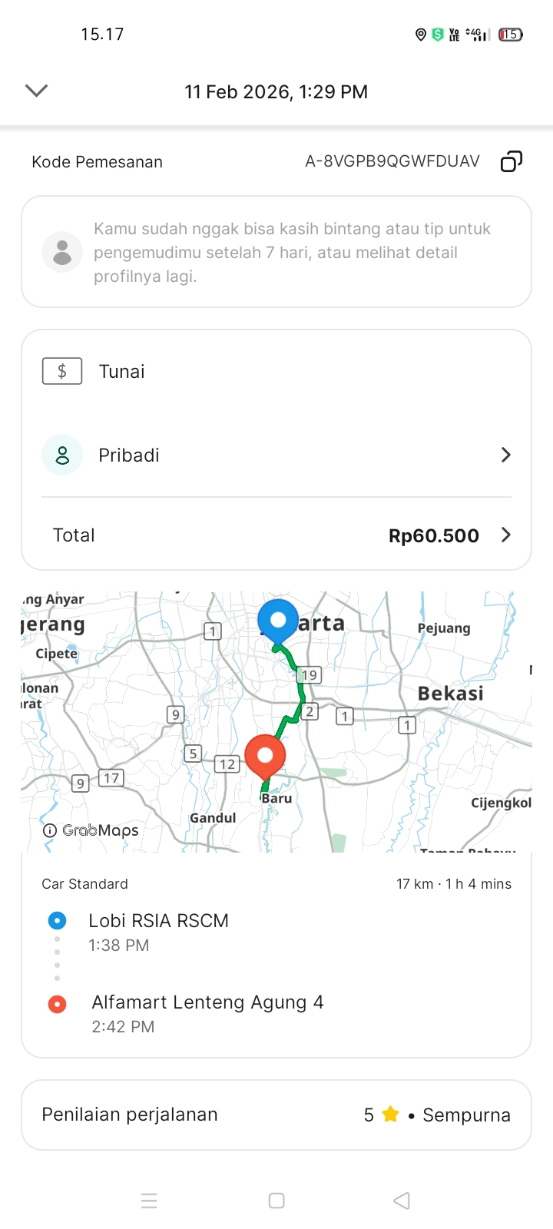Collapse the trip details with top chevron

coord(36,91)
